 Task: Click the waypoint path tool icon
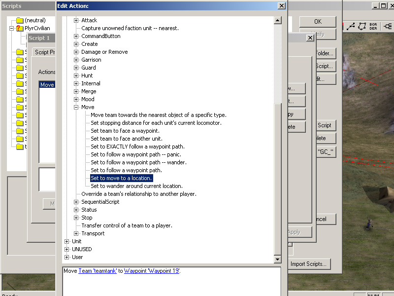(352, 26)
